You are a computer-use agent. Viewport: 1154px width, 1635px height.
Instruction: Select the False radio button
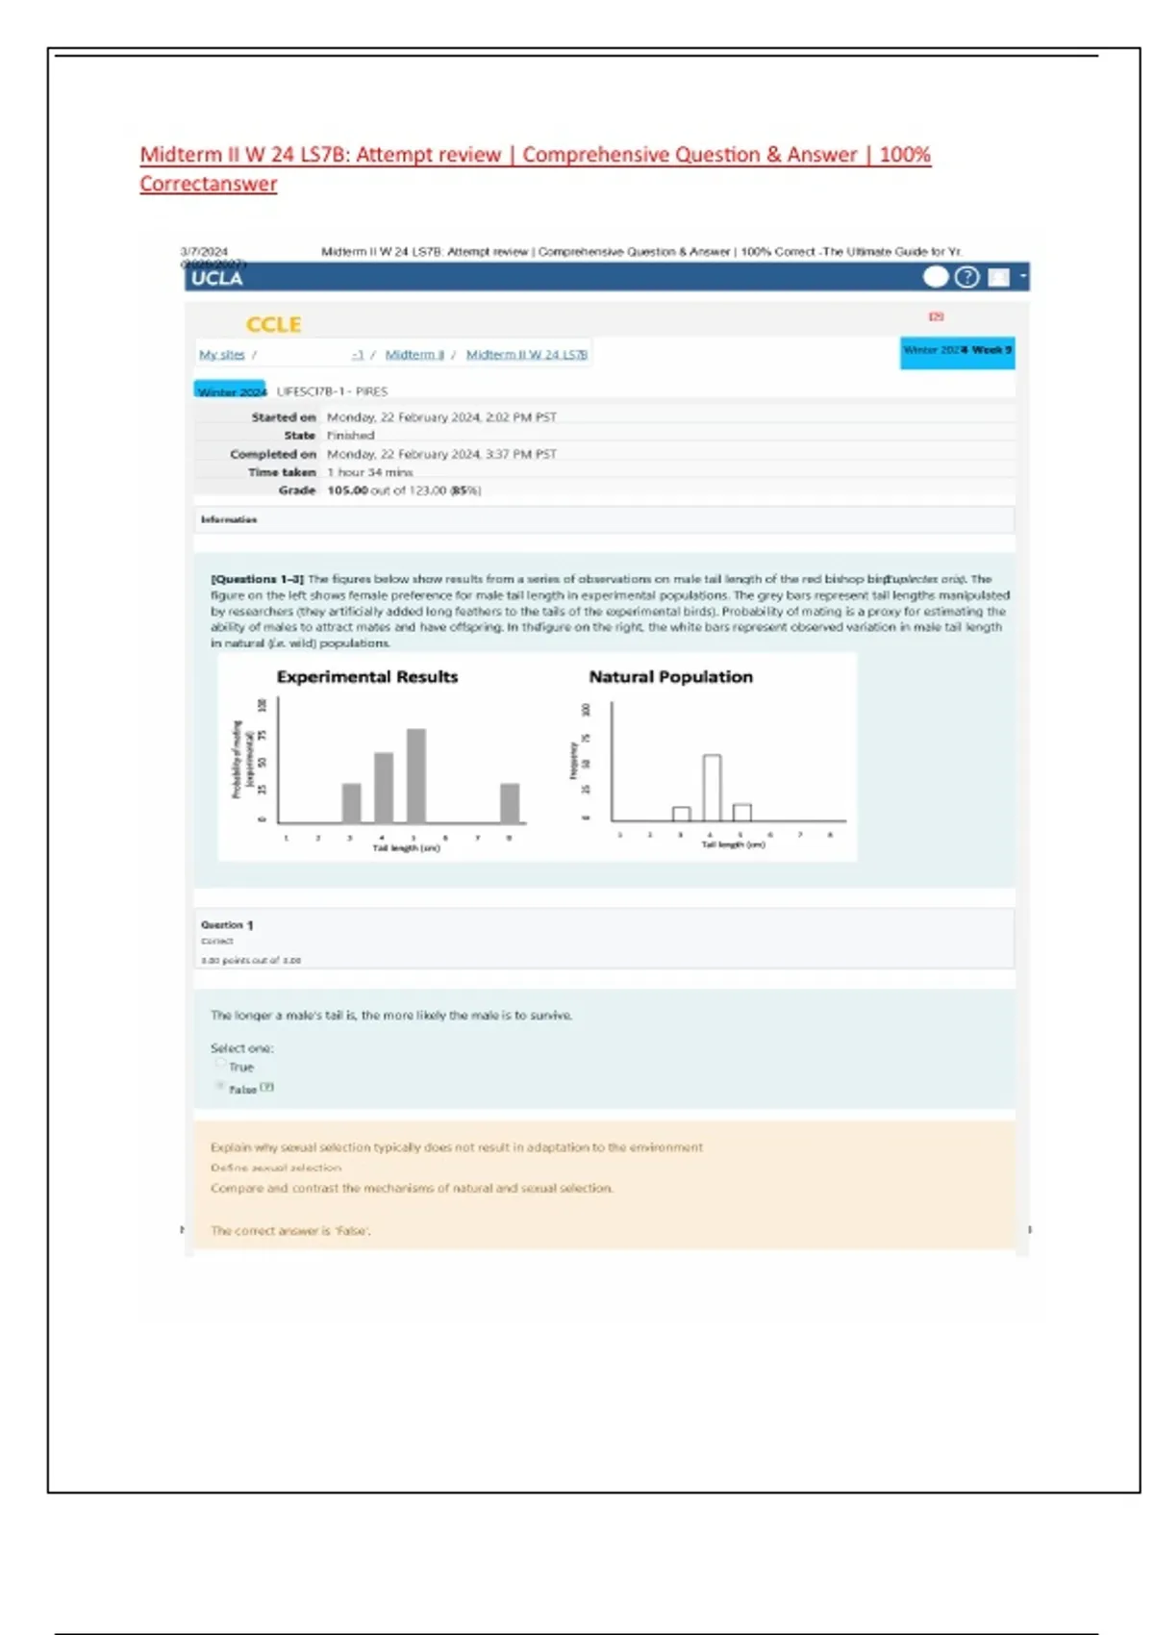point(220,1087)
